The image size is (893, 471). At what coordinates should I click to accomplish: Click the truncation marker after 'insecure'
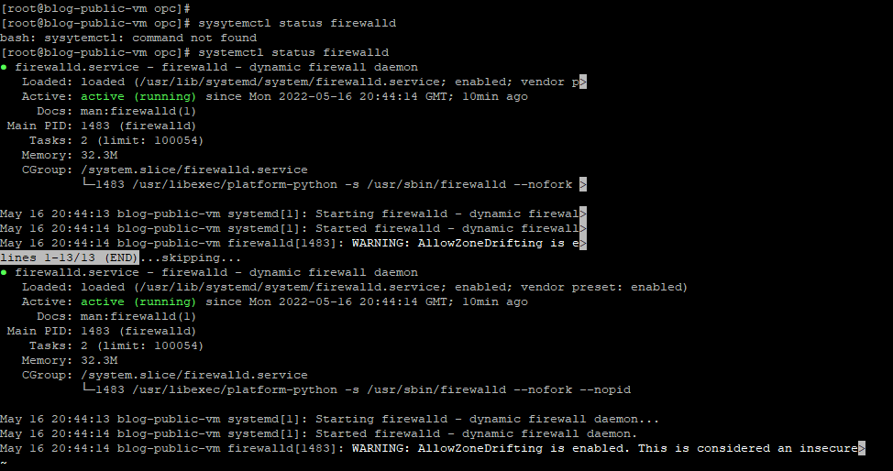pos(861,448)
